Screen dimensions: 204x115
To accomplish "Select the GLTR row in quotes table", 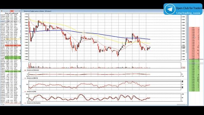I will click(11, 42).
